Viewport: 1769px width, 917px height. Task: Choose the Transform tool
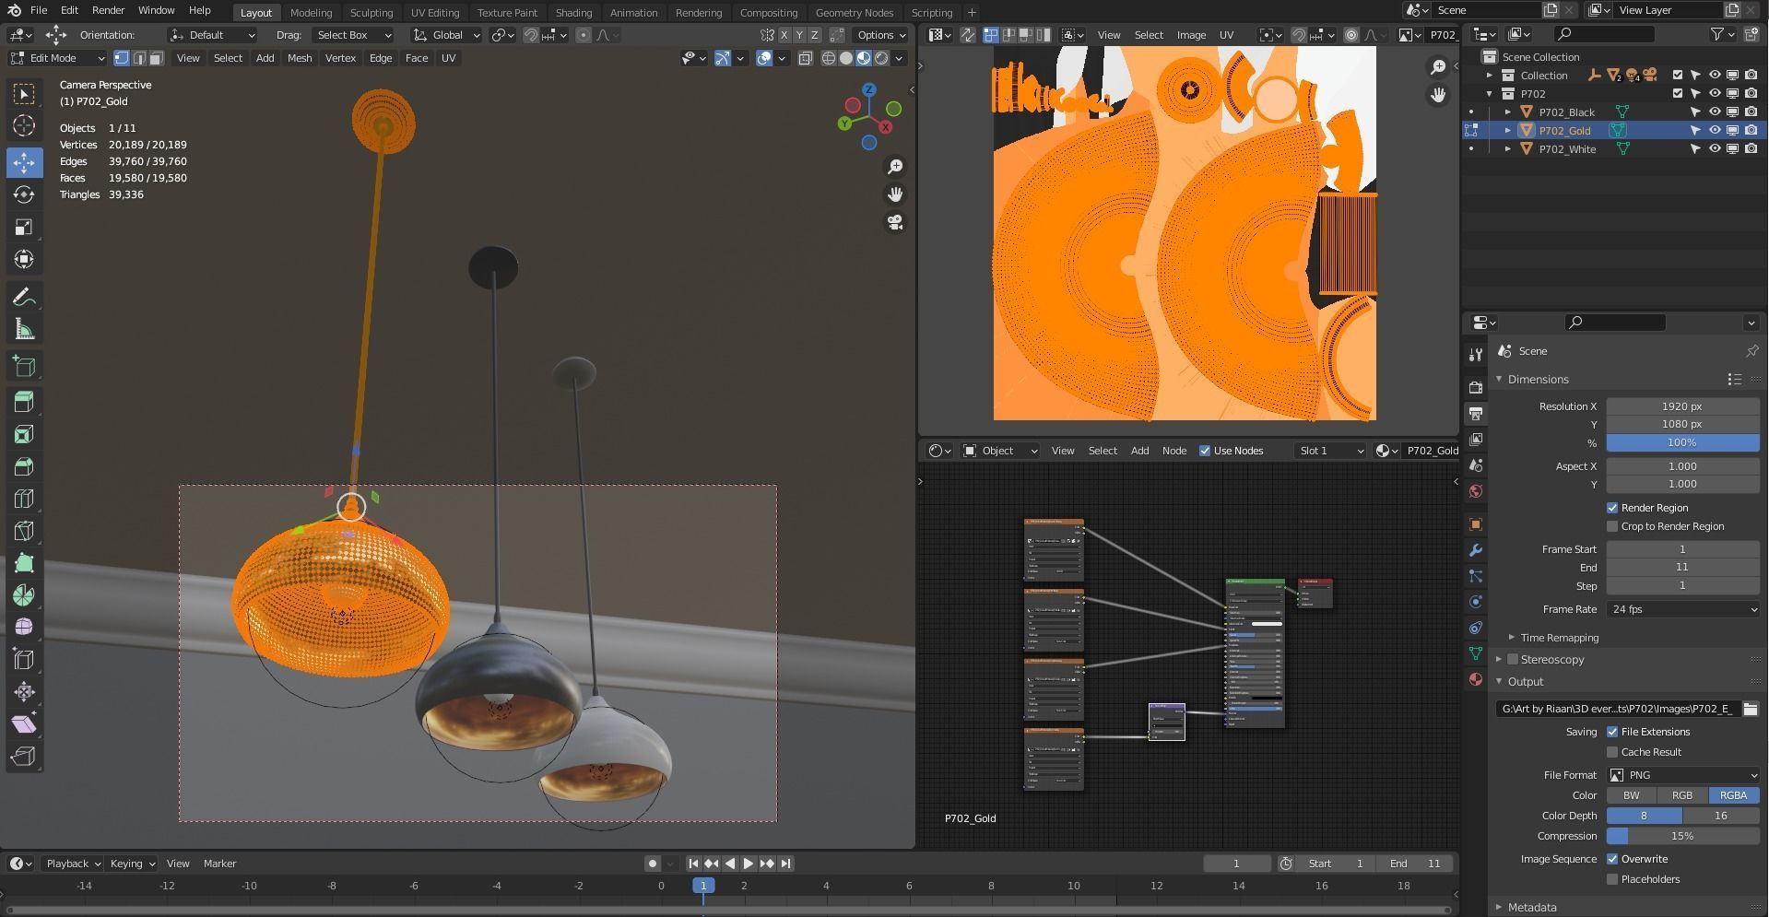coord(24,259)
